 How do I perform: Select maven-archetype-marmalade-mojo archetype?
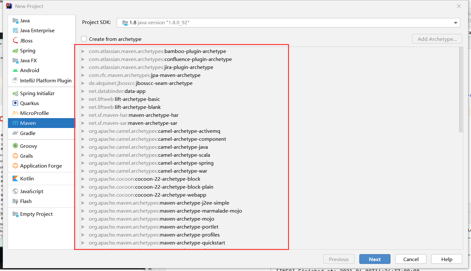165,211
